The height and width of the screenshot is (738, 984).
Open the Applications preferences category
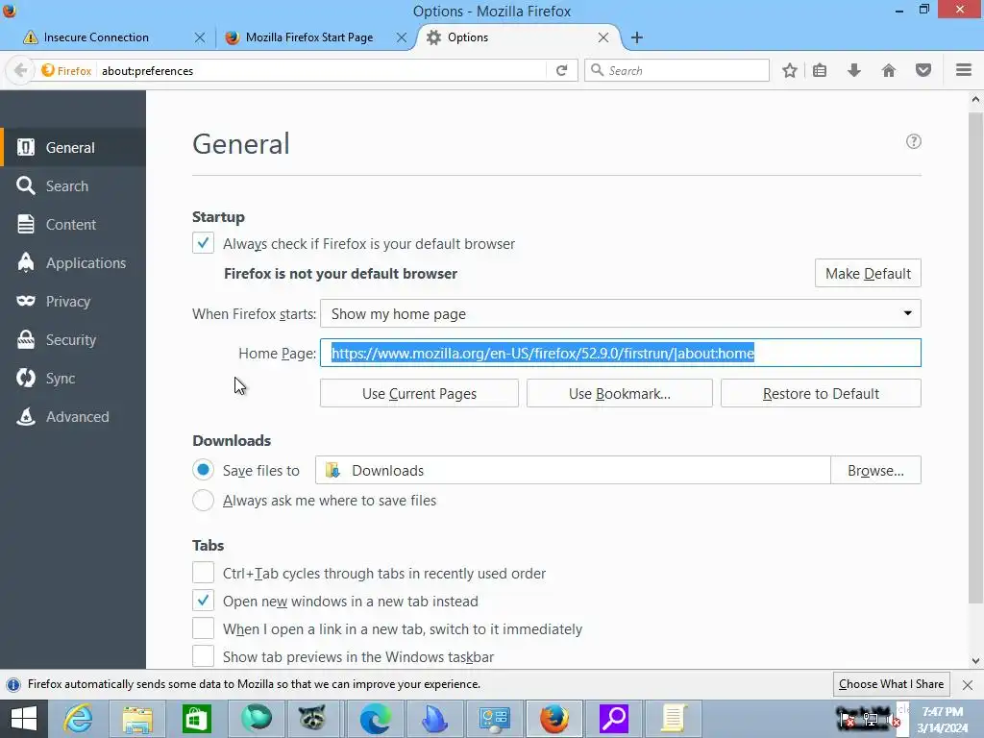[x=73, y=263]
